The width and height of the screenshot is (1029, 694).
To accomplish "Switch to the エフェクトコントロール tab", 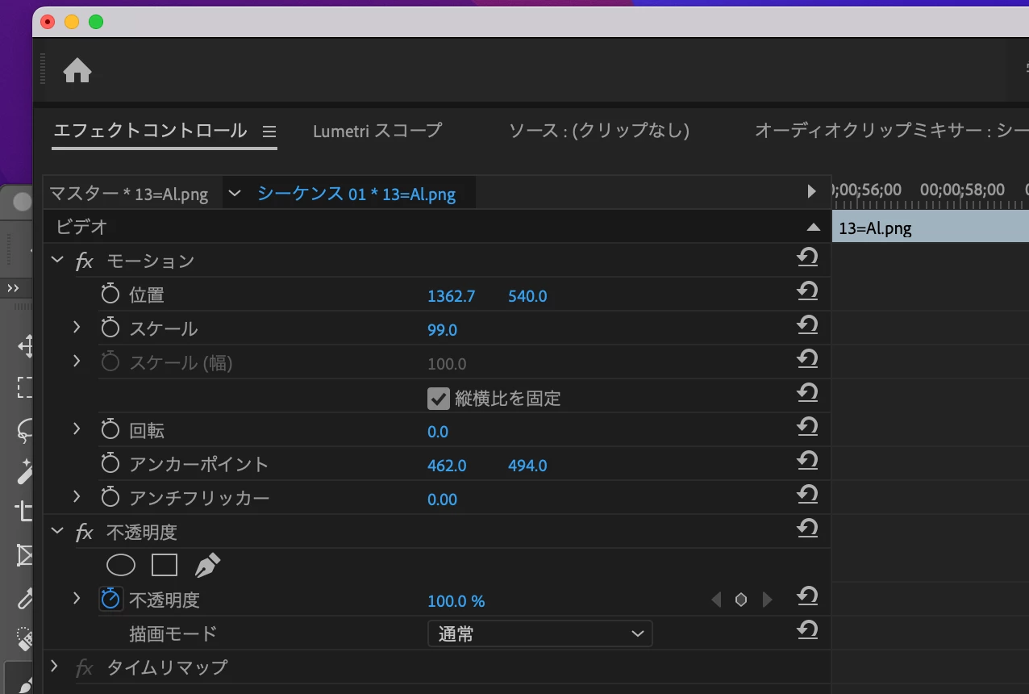I will [x=150, y=131].
